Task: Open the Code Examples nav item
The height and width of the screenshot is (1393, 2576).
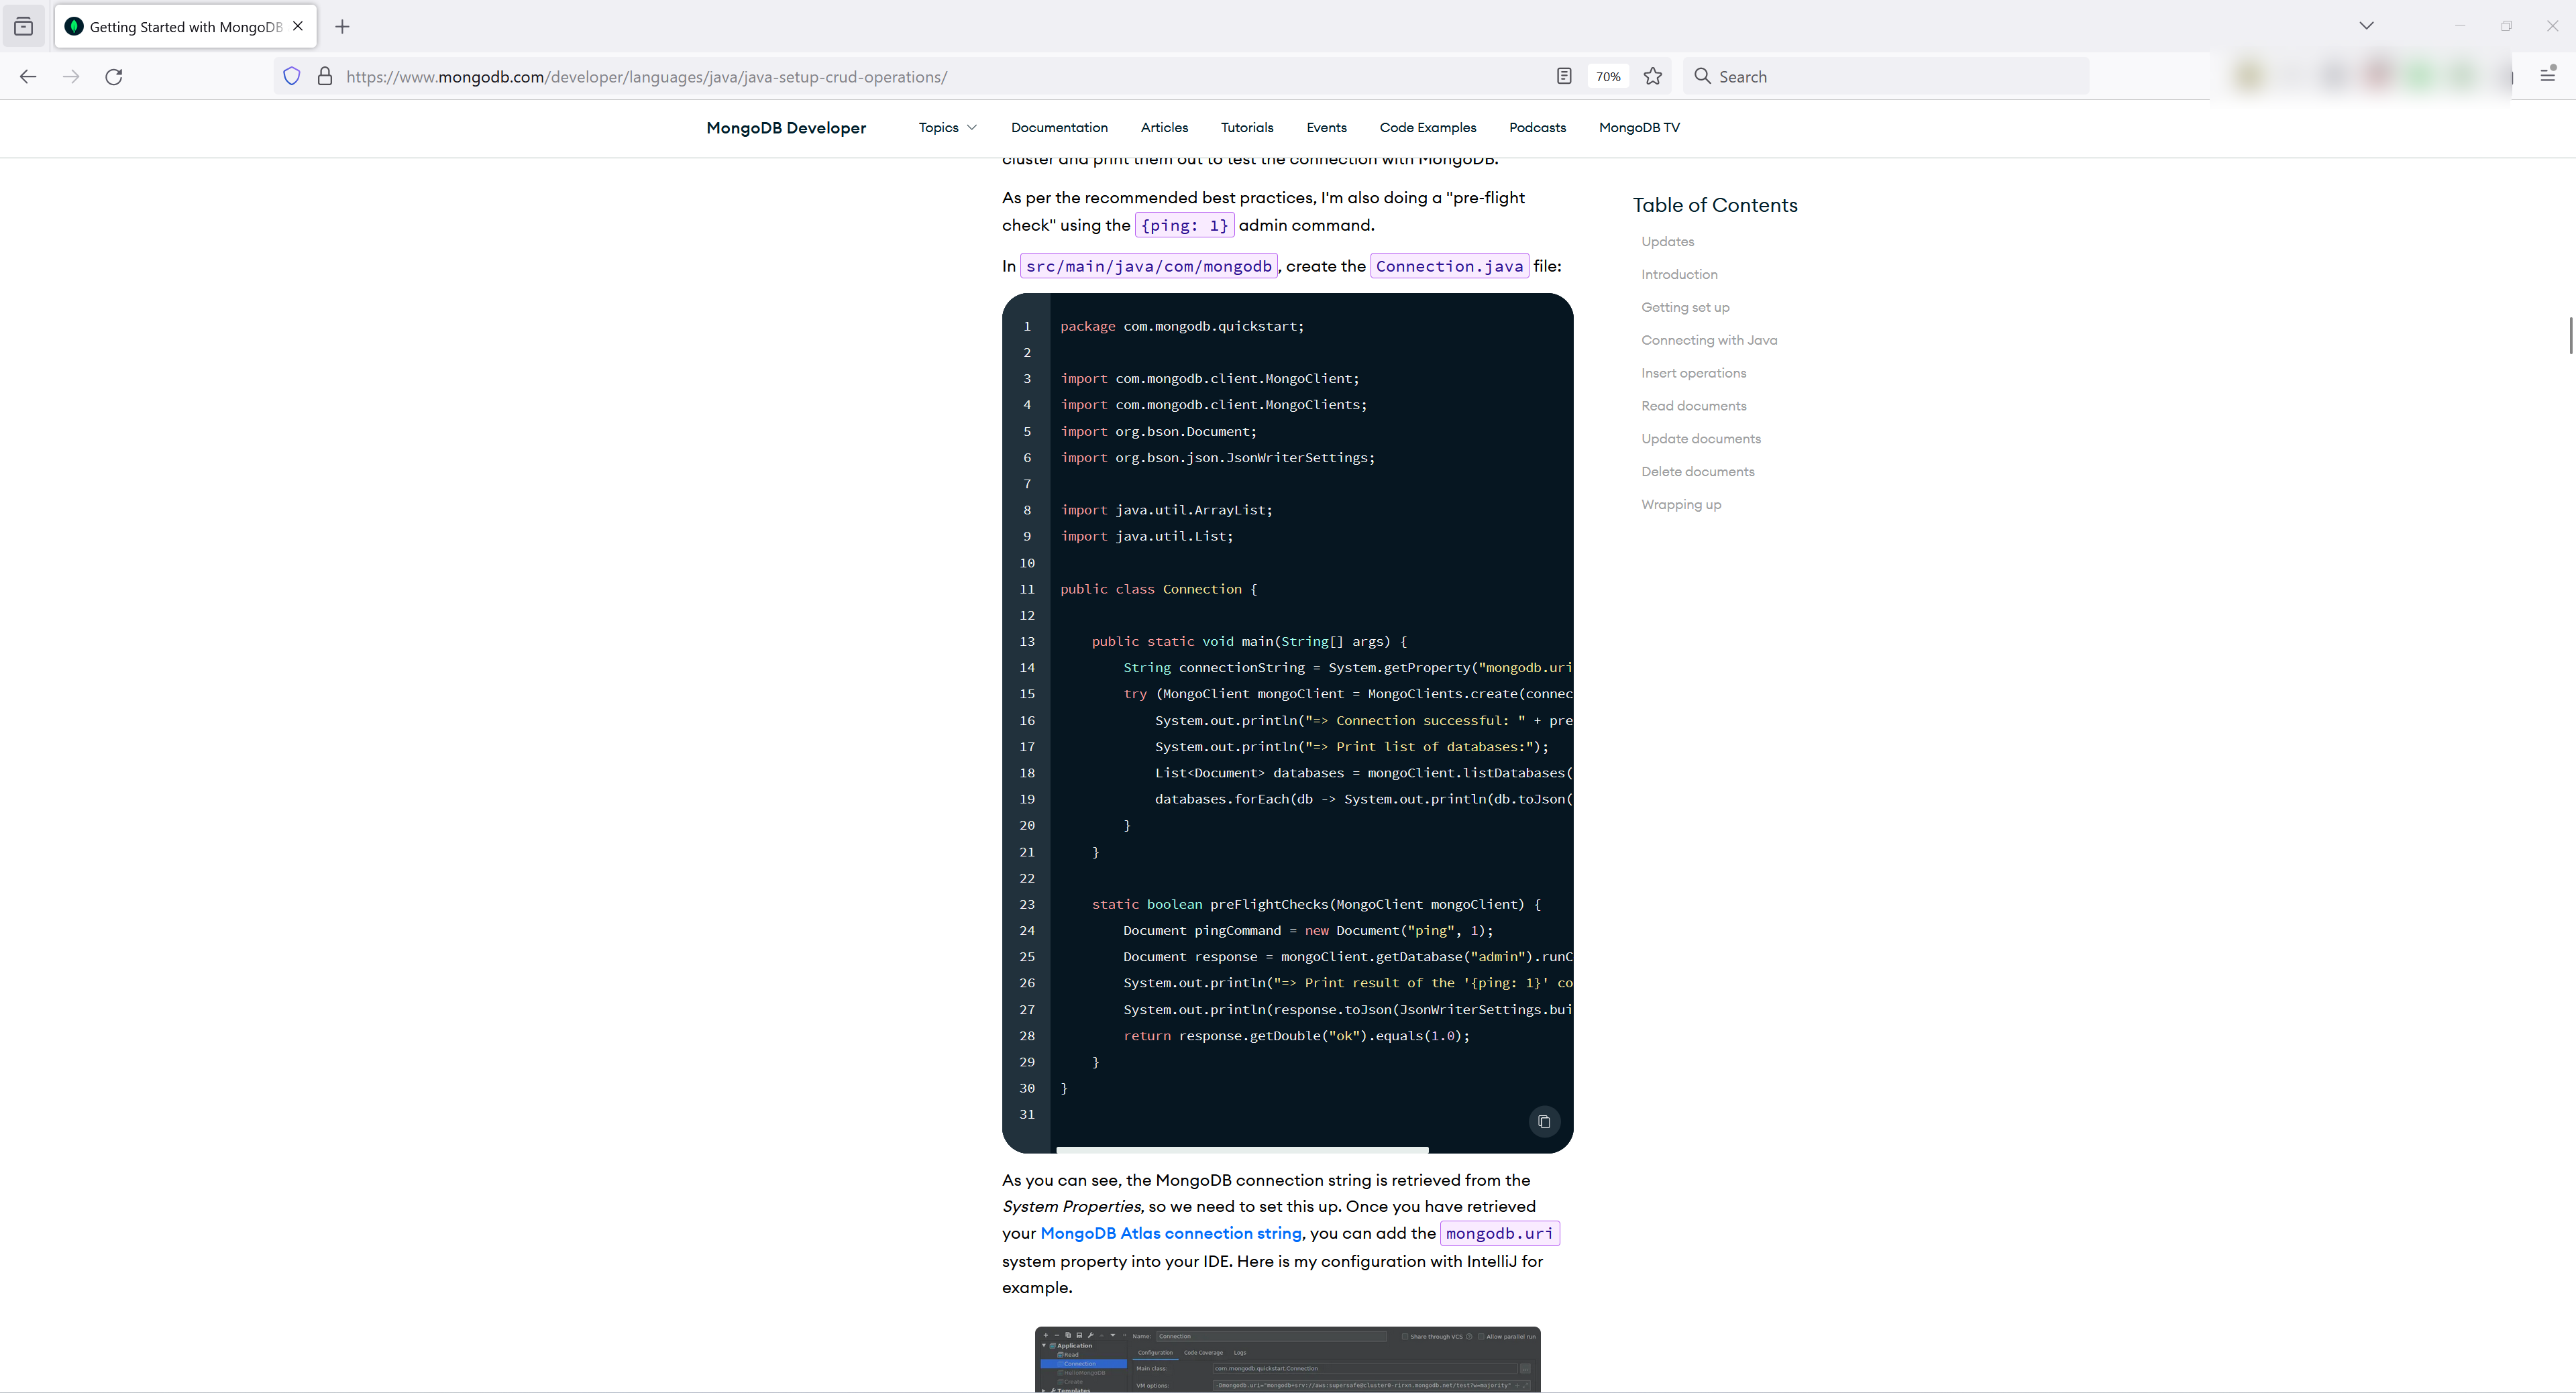Action: coord(1427,127)
